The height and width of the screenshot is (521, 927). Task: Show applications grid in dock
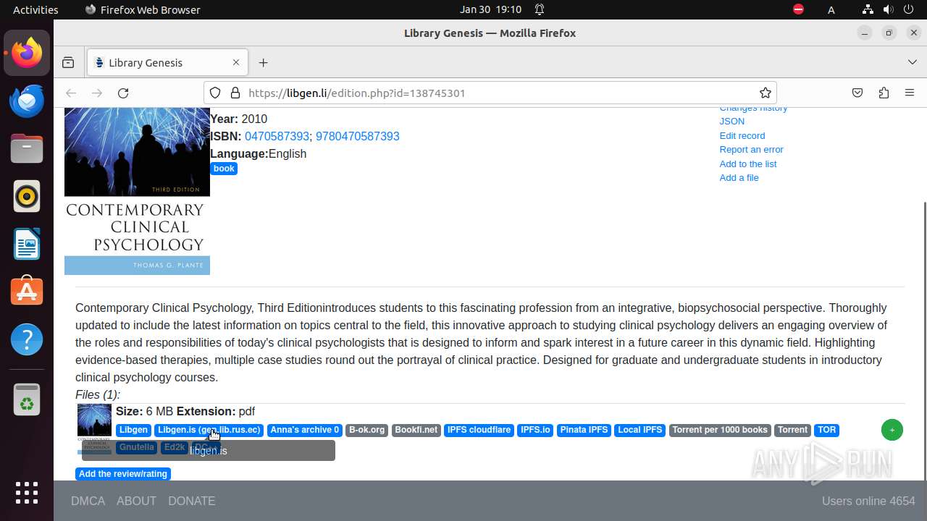click(x=27, y=493)
